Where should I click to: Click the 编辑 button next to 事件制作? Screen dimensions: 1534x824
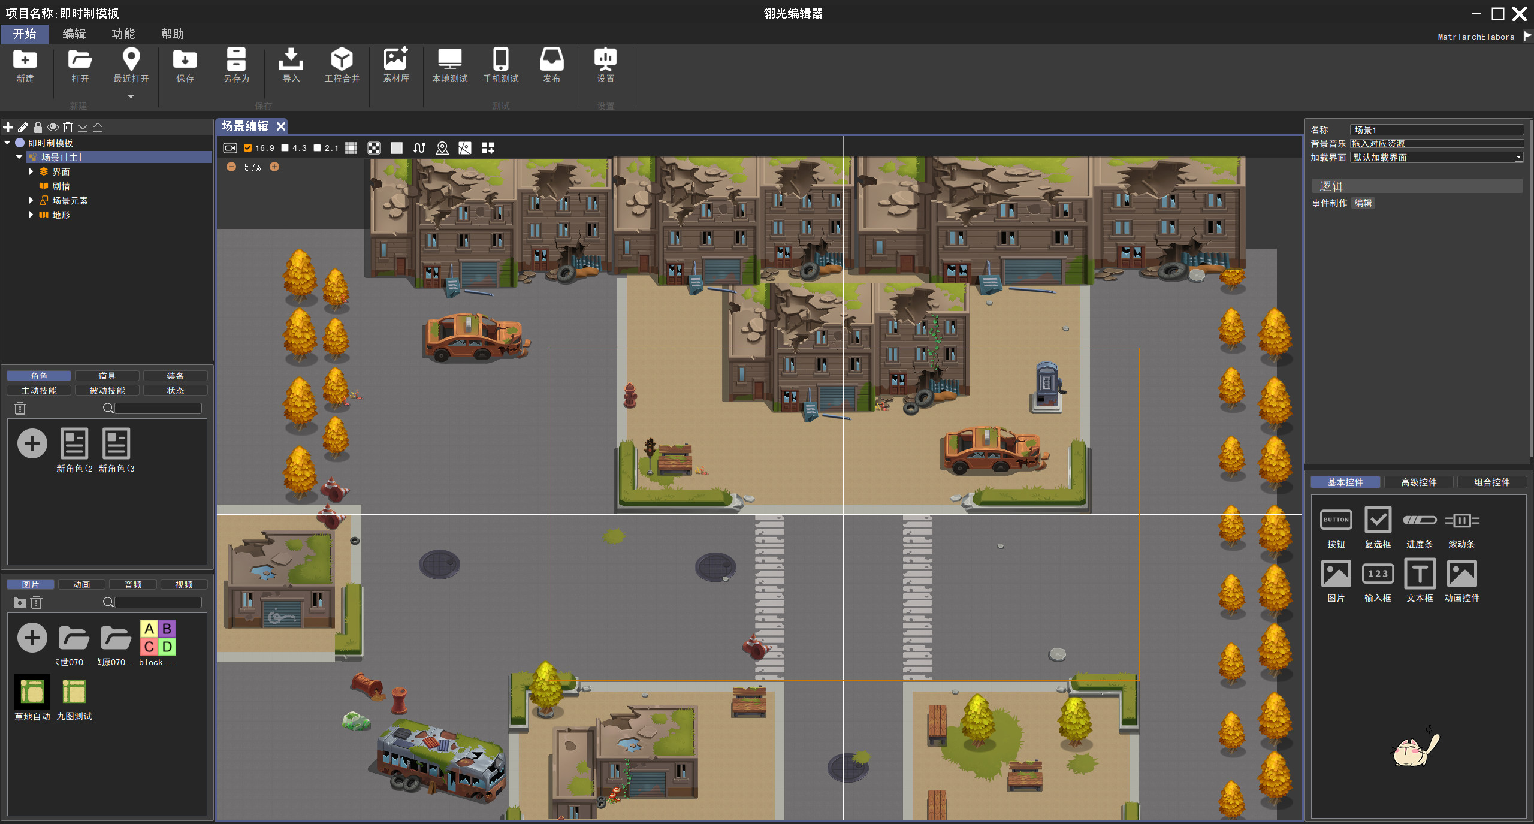click(x=1364, y=203)
